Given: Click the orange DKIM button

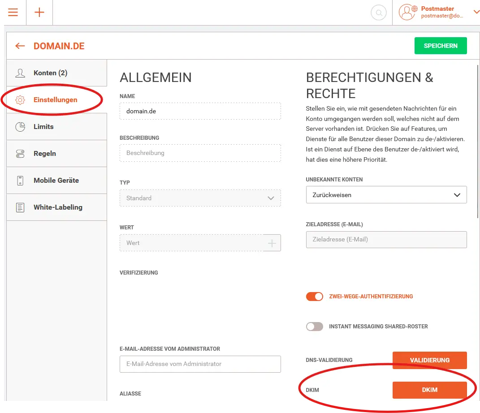Looking at the screenshot, I should tap(429, 390).
